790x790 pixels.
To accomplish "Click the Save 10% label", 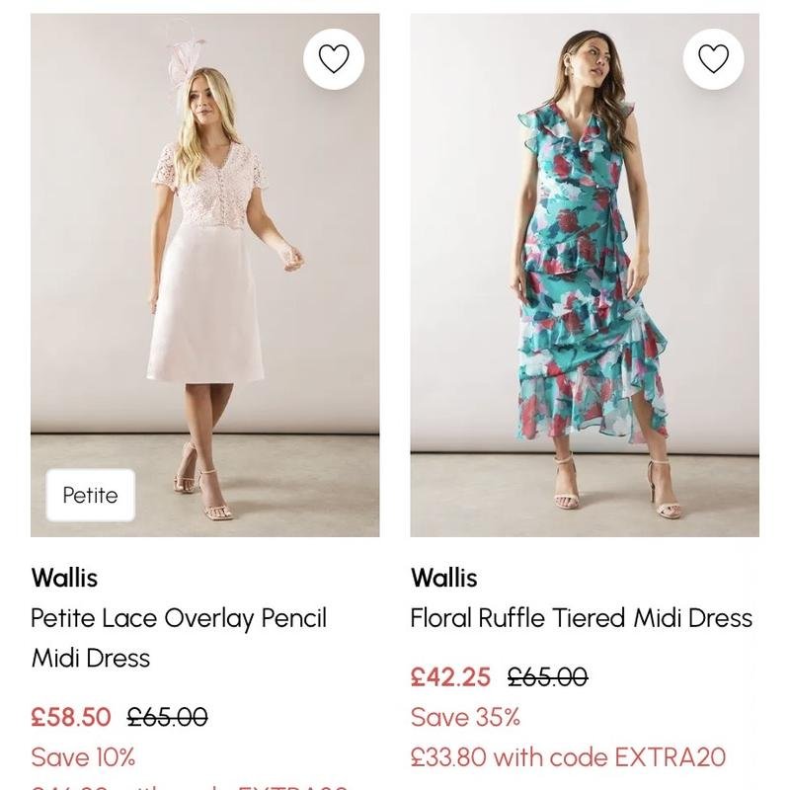I will 83,757.
